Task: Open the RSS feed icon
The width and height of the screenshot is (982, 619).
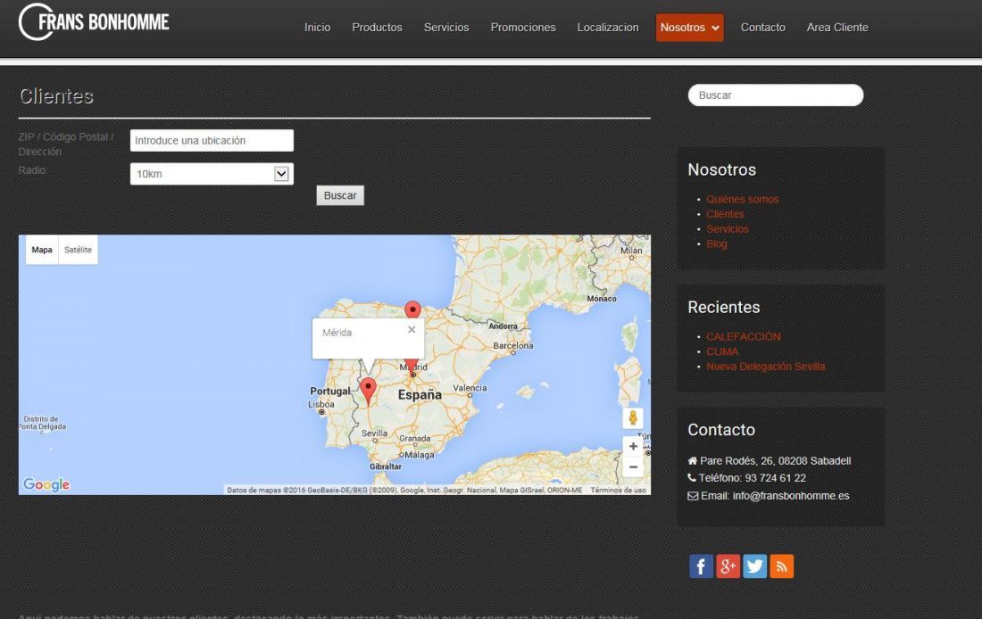Action: [x=782, y=566]
